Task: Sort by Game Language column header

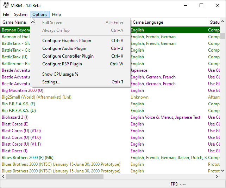Action: click(148, 22)
